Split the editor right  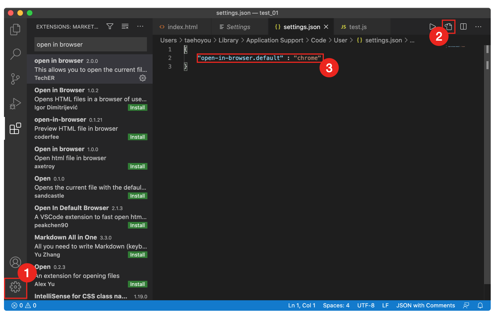click(x=463, y=27)
